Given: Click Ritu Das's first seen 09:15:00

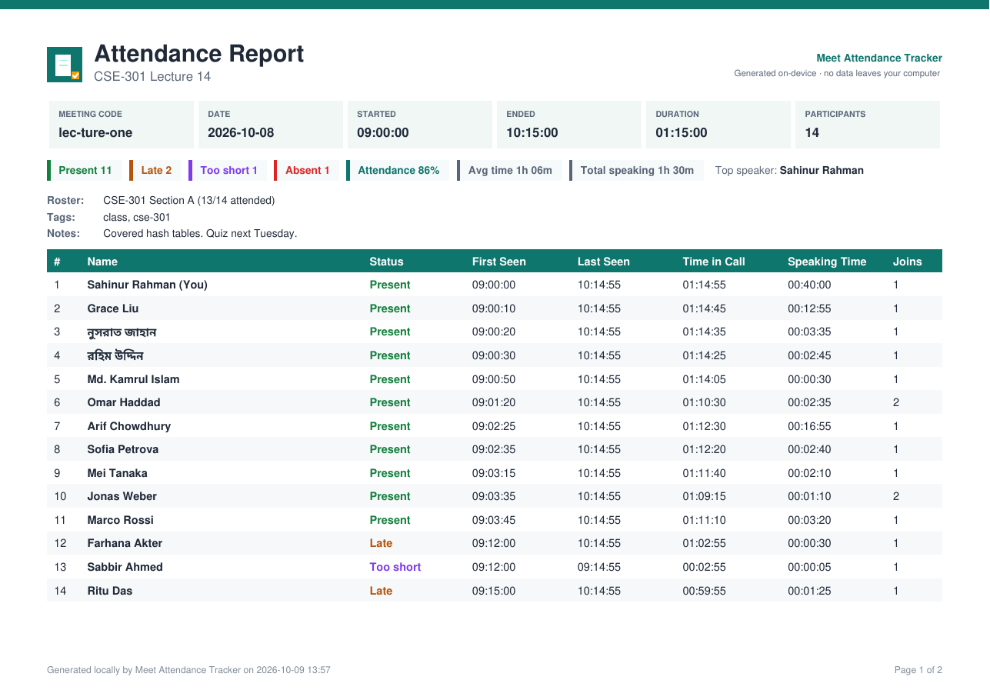Looking at the screenshot, I should click(494, 591).
